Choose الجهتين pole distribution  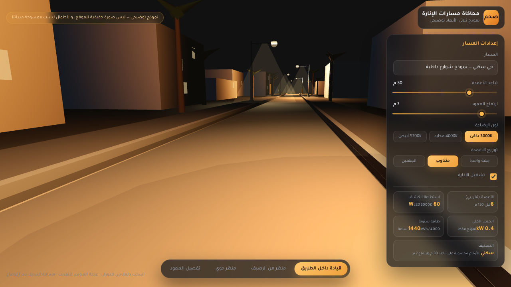click(409, 161)
